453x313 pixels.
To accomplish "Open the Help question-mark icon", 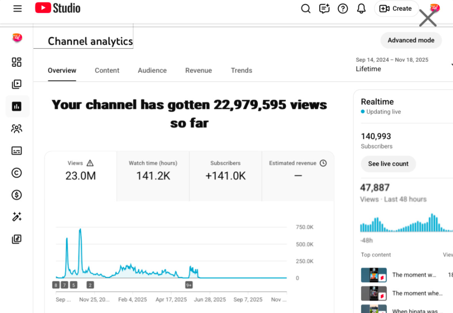I will point(343,8).
